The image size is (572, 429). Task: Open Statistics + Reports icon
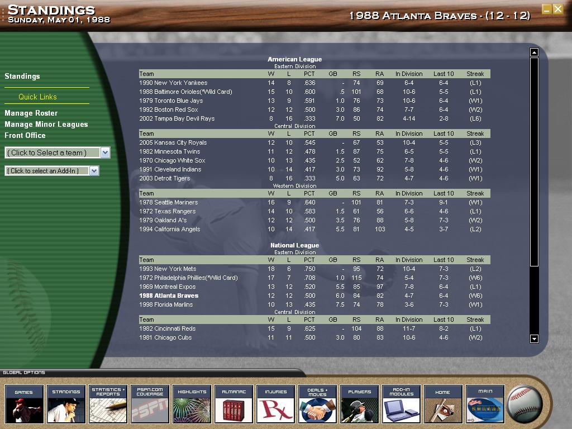tap(108, 404)
